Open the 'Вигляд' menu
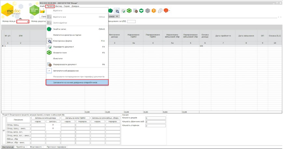This screenshot has width=283, height=149. 59,6
